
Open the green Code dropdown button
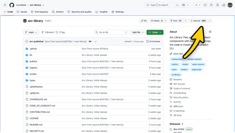tap(155, 32)
